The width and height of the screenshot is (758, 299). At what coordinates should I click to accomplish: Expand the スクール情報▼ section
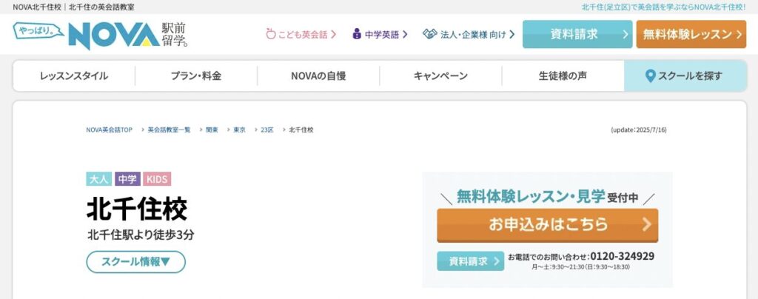[x=136, y=262]
